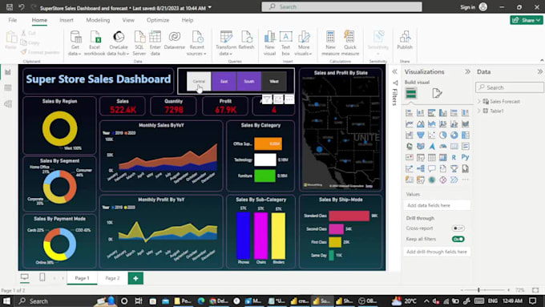
Task: Collapse the Data pane
Action: pyautogui.click(x=539, y=71)
